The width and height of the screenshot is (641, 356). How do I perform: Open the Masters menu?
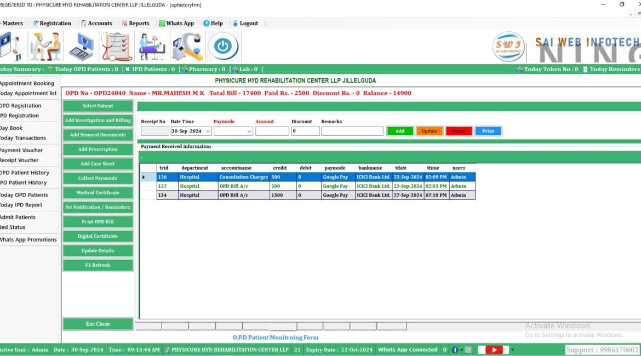[11, 23]
